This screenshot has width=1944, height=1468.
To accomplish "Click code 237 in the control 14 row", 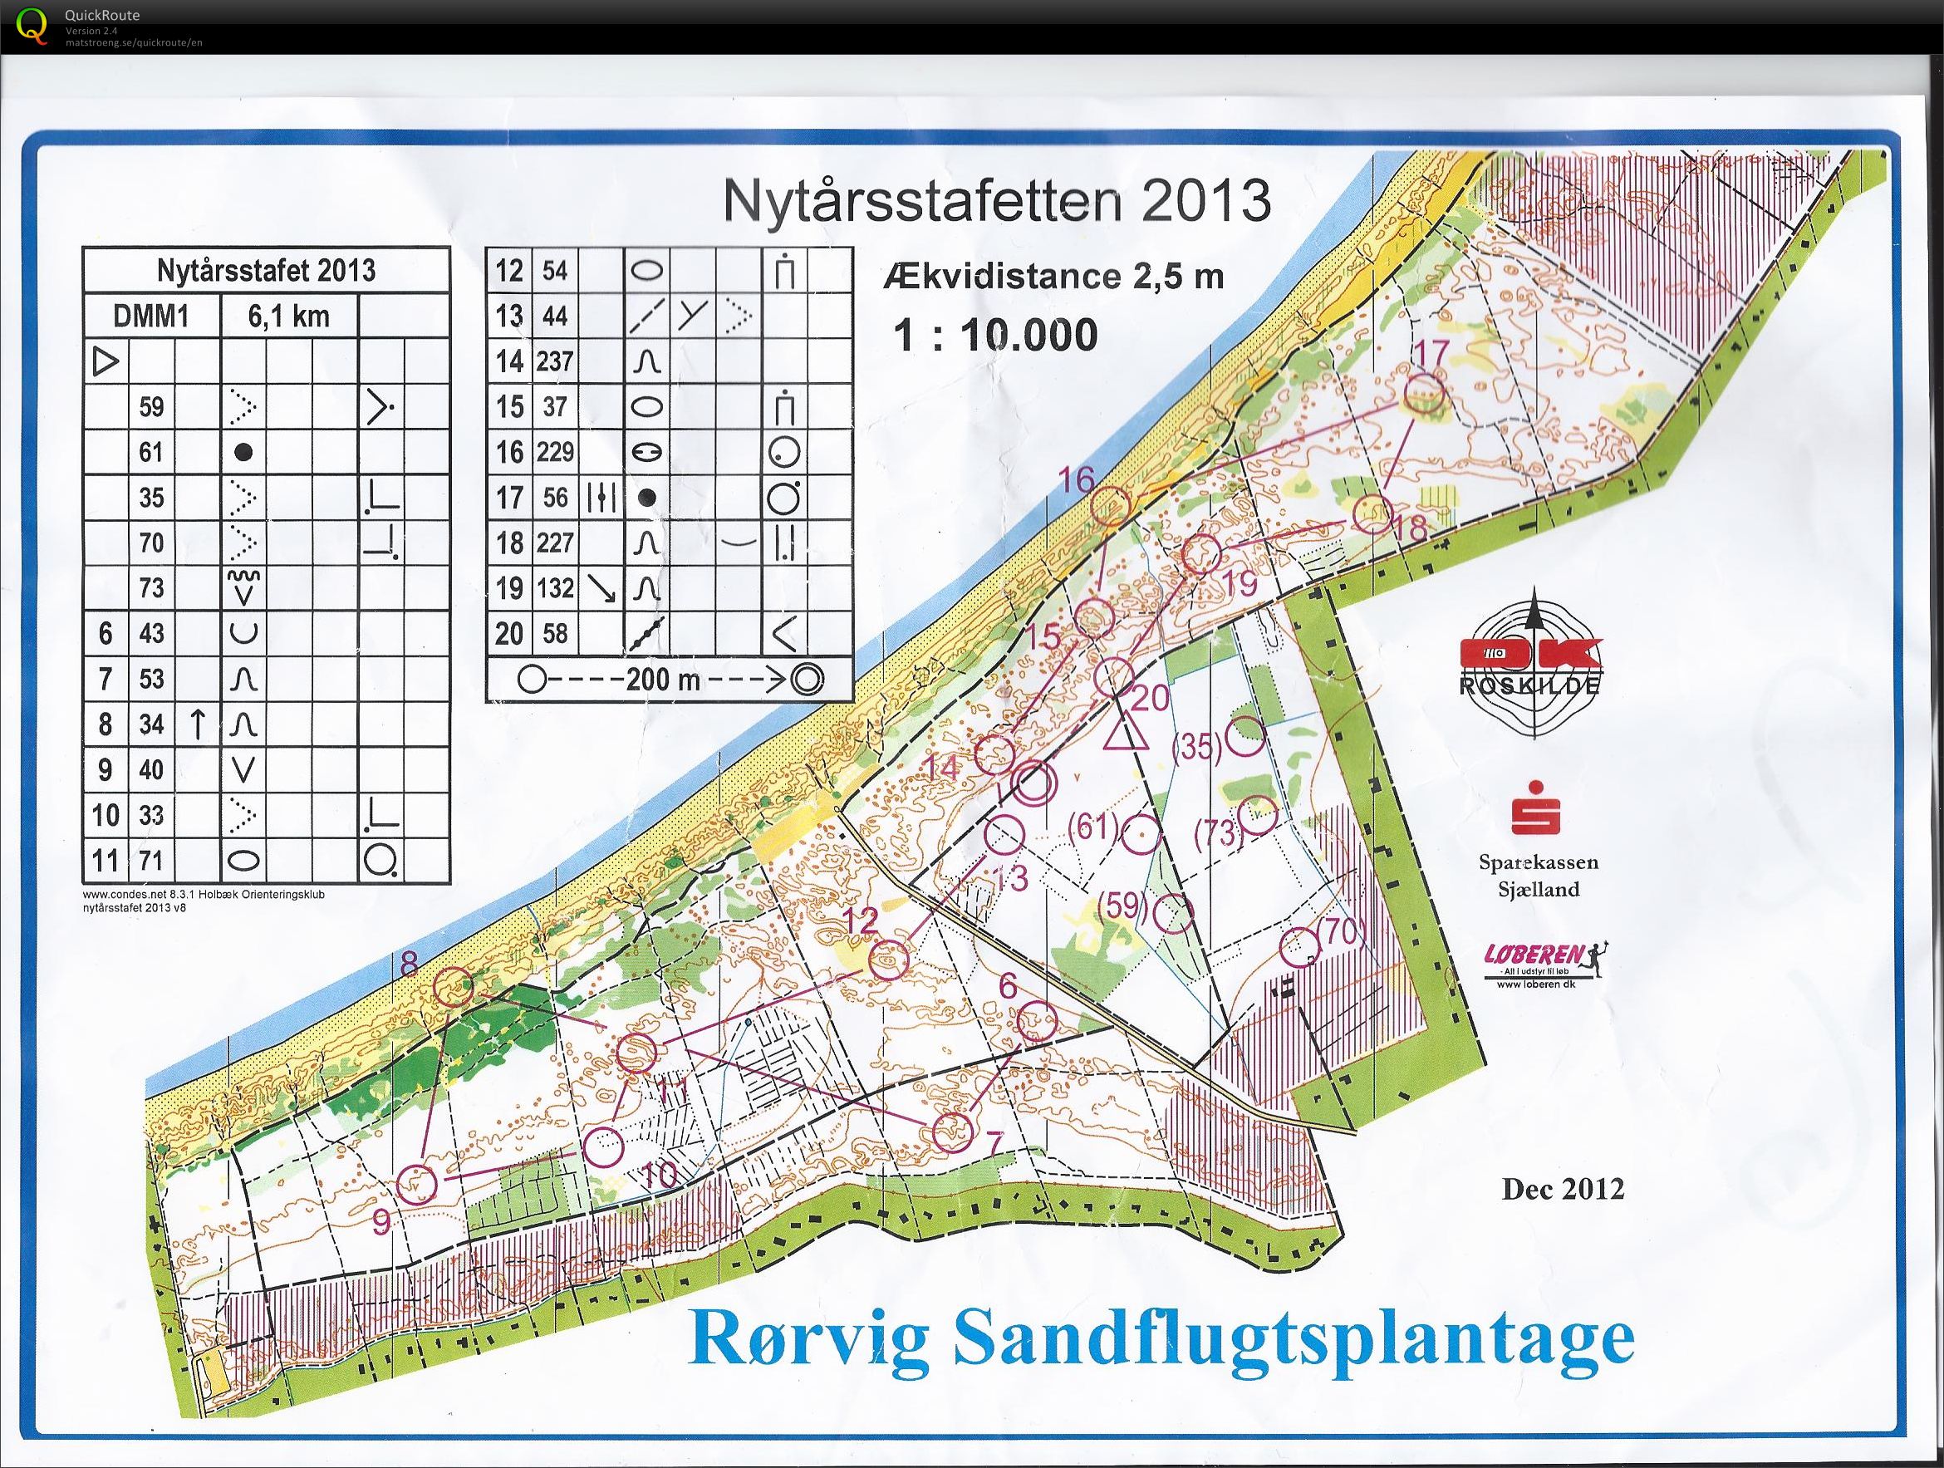I will coord(555,361).
